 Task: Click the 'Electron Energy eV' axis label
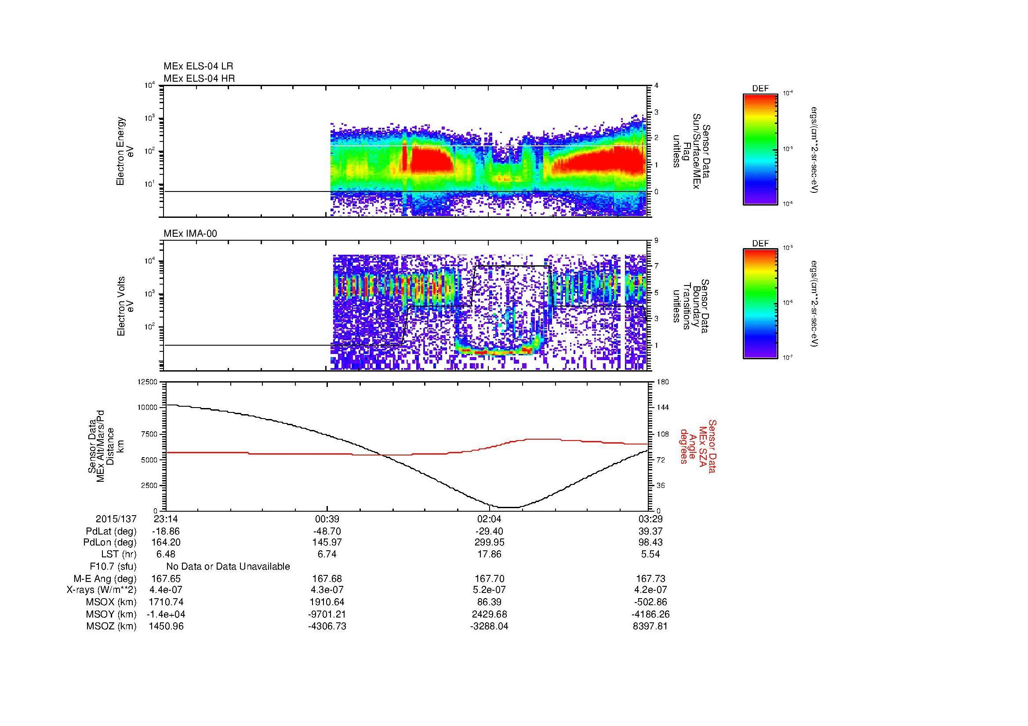125,151
